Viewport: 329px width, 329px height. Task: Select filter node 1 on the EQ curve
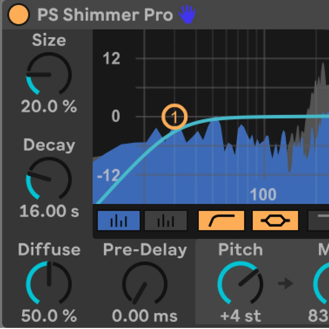point(174,117)
